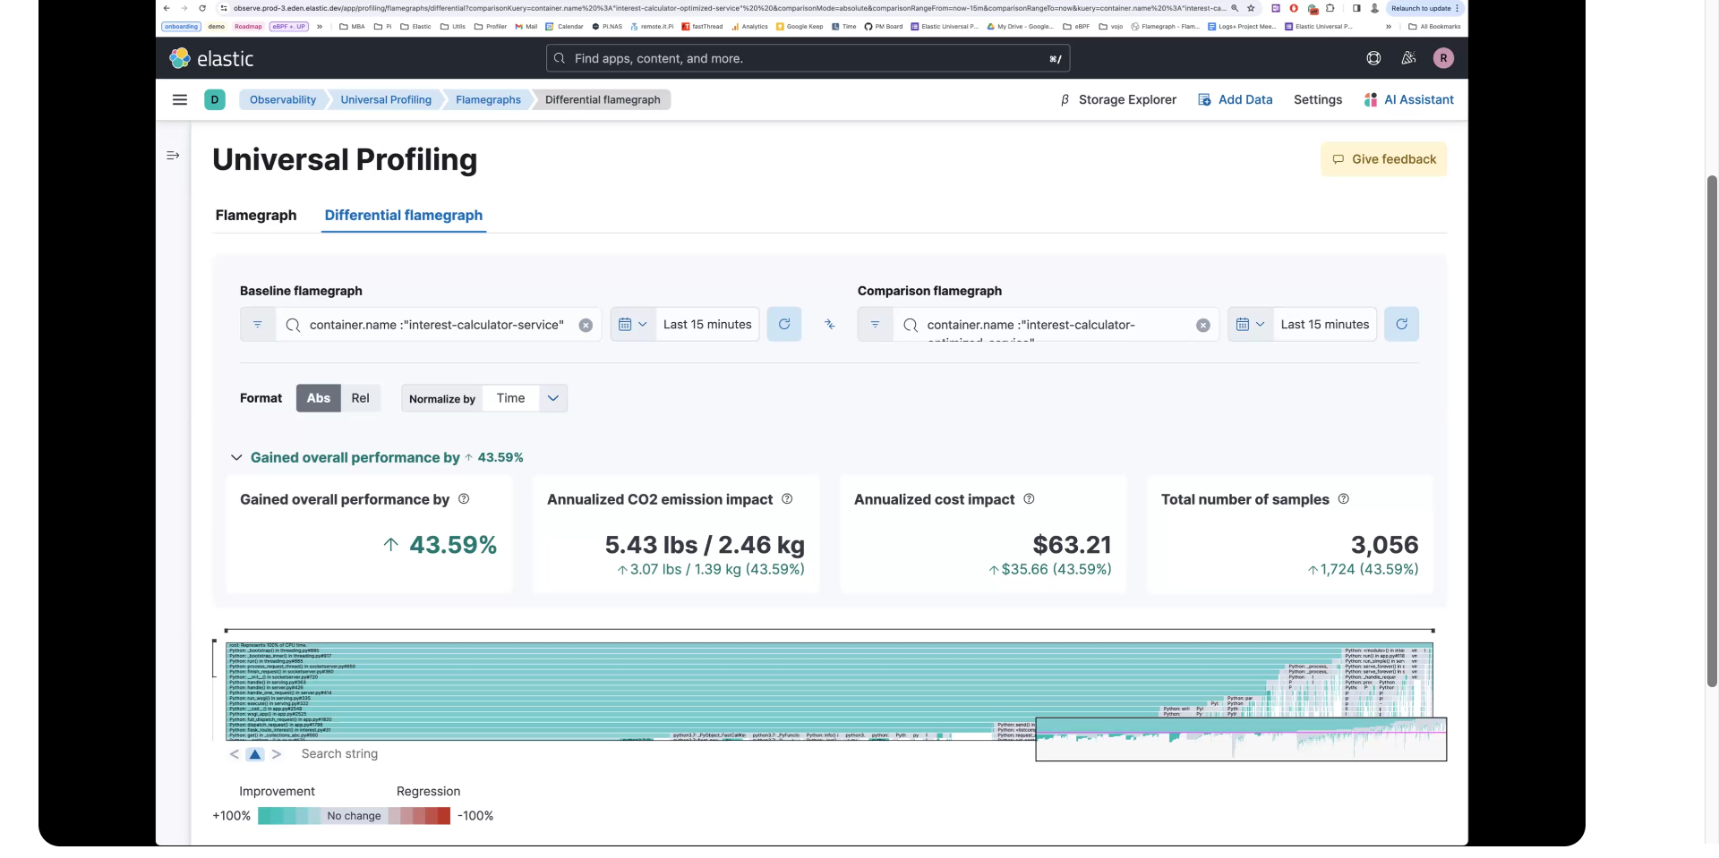Viewport: 1719px width, 858px height.
Task: Click the flamegraph minimap overview
Action: (x=1241, y=739)
